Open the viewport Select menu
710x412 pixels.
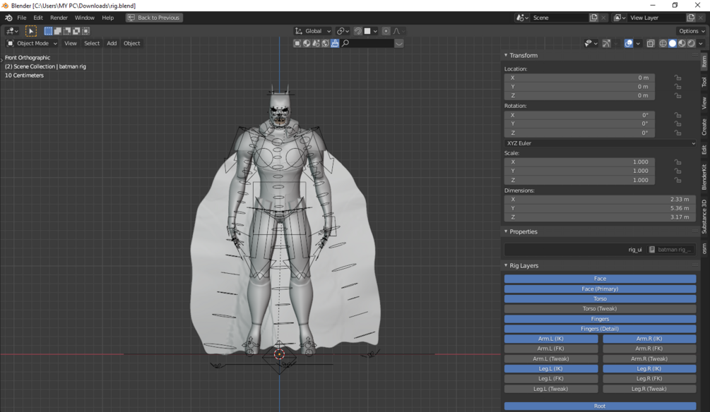coord(92,44)
